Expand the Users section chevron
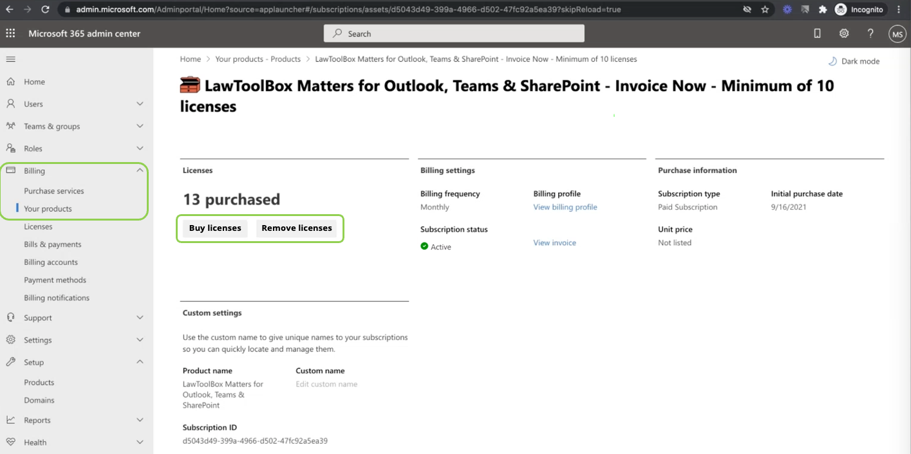Screen dimensions: 911x454 coord(140,104)
